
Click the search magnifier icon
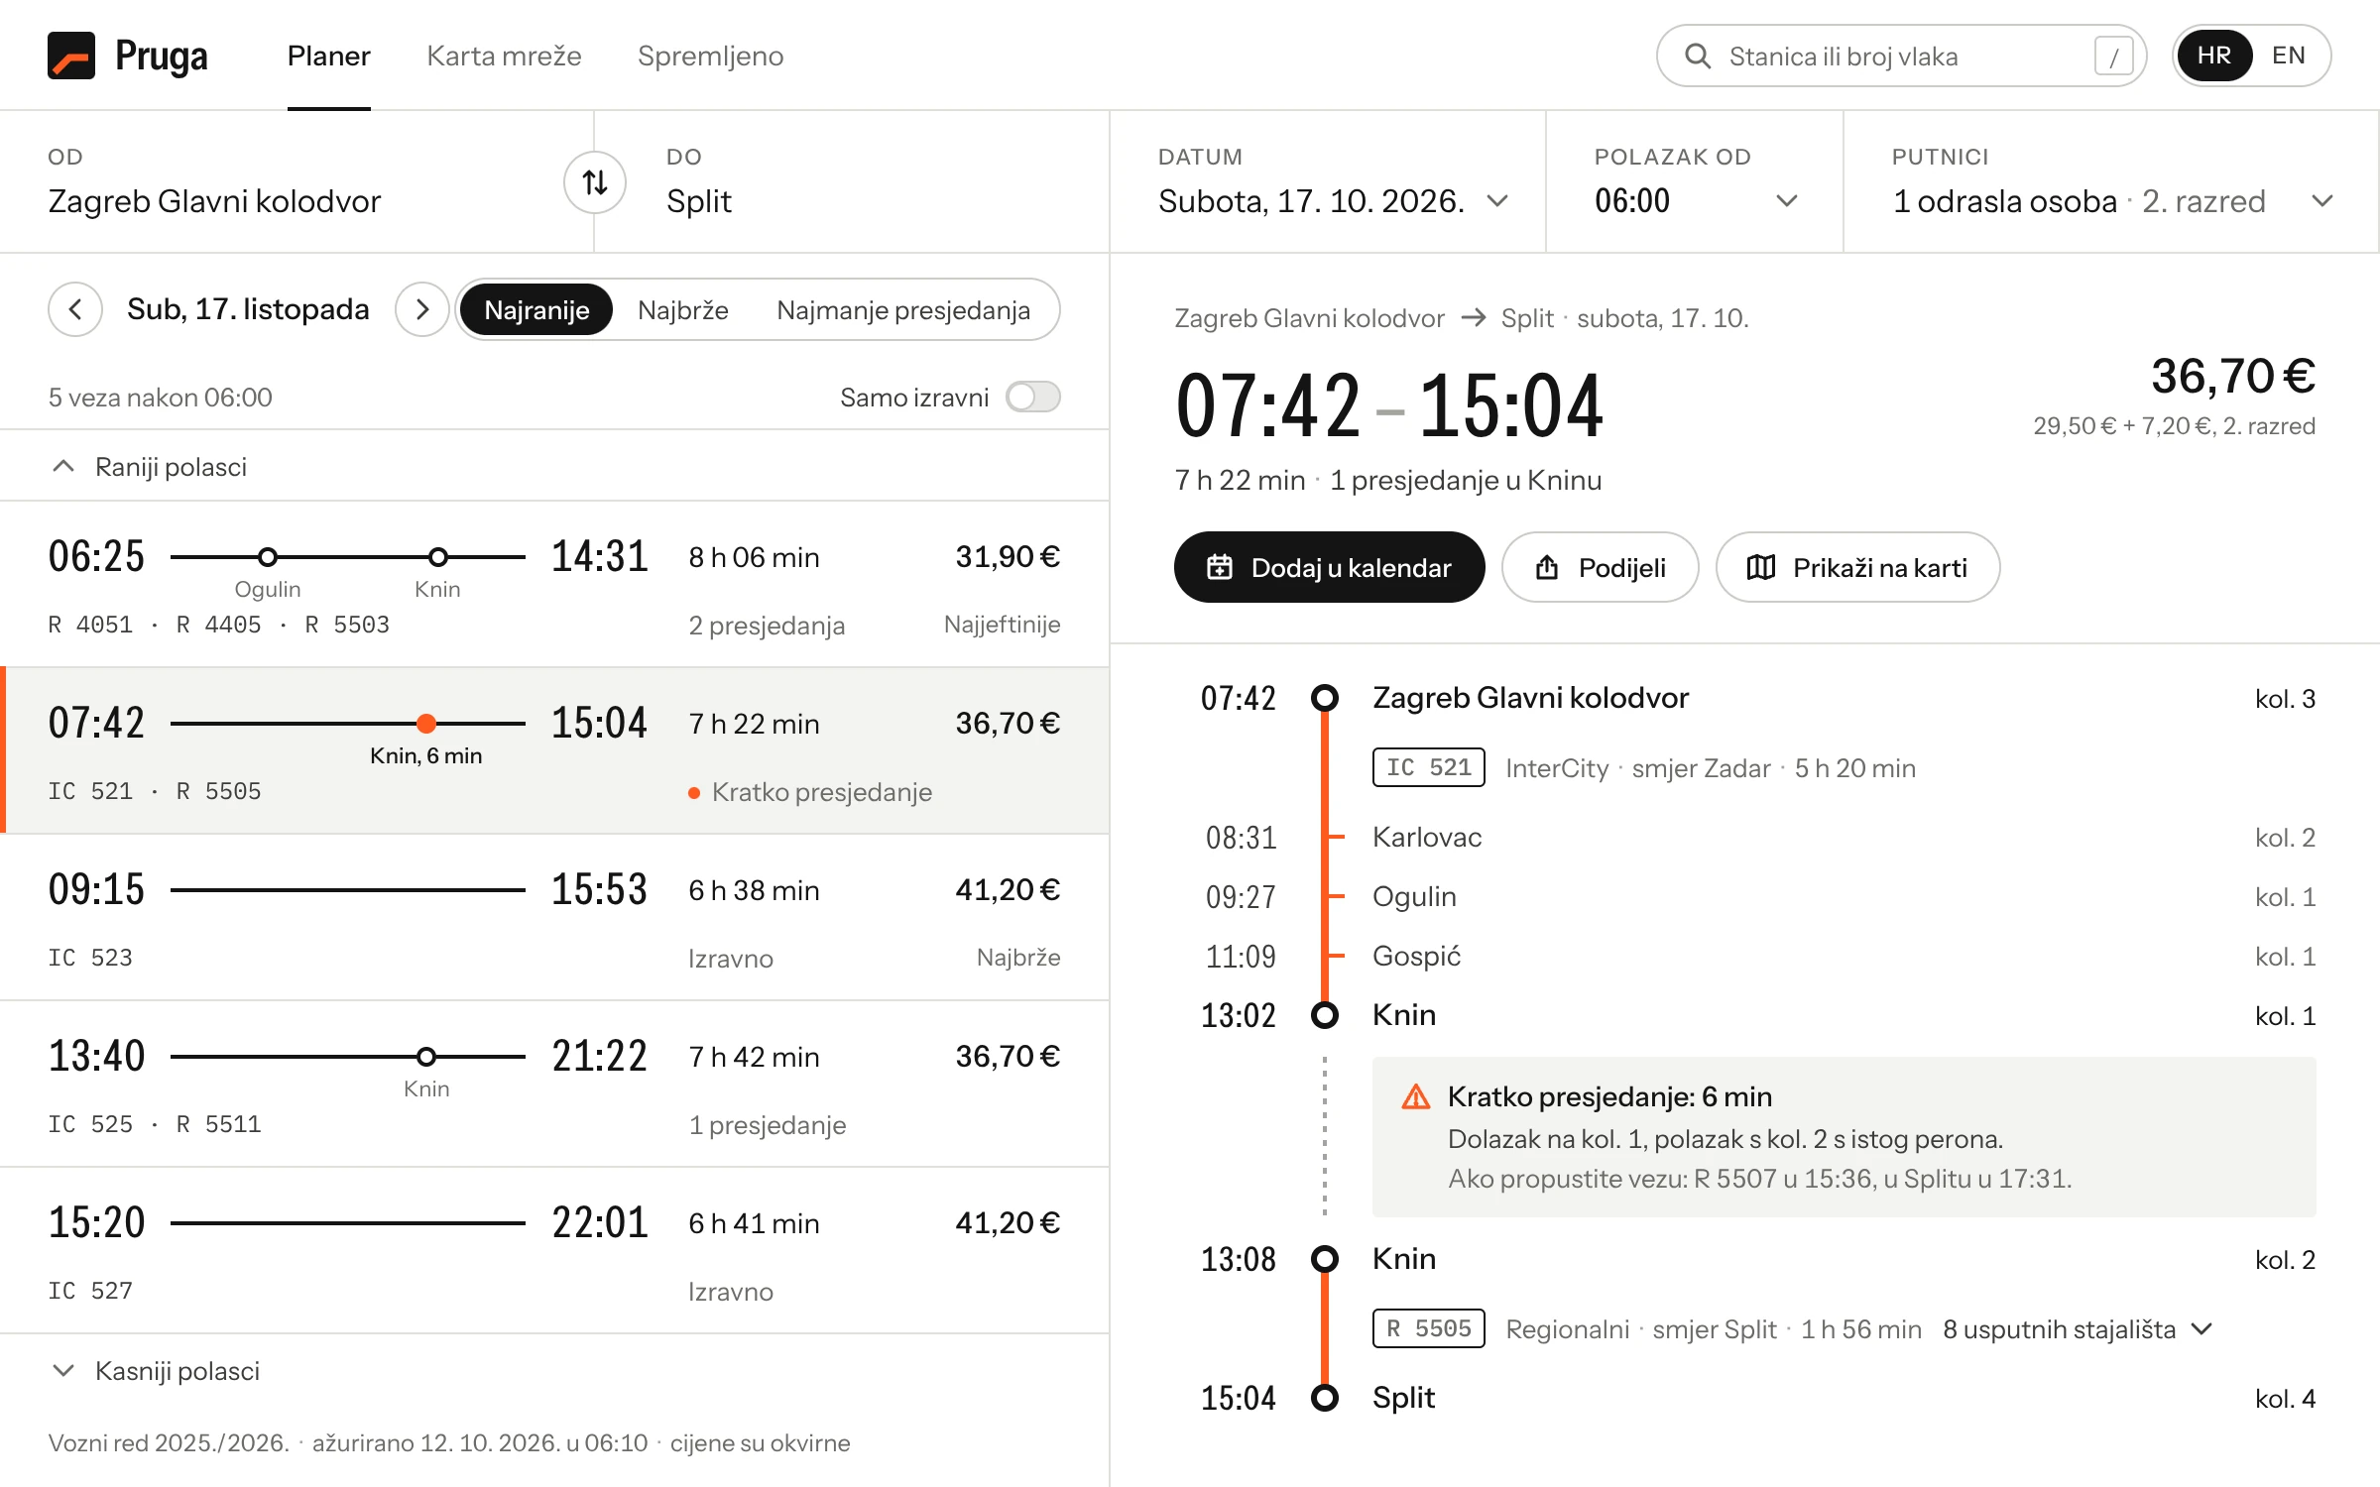[1698, 56]
